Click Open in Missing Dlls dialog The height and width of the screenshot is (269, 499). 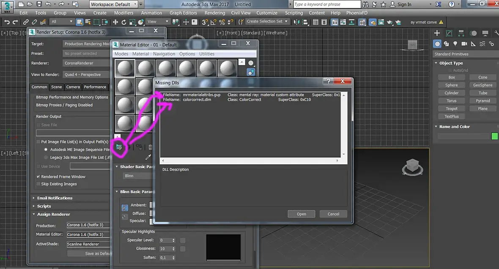tap(302, 214)
